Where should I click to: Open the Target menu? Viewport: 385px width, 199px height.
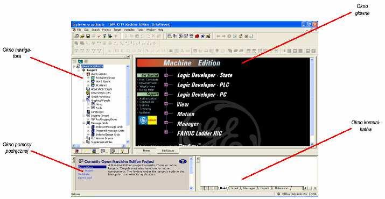pos(117,30)
